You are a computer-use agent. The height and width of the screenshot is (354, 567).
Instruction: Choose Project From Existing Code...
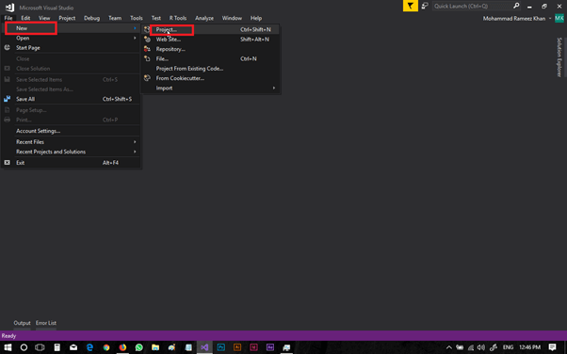point(210,69)
